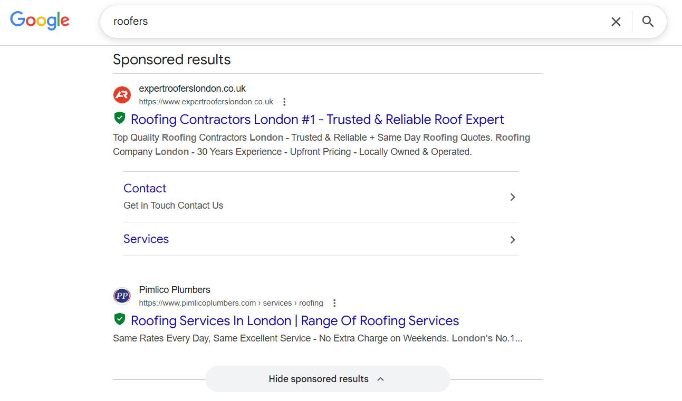Viewport: 682px width, 401px height.
Task: Click the expertrooferslondon.co.uk site name
Action: [x=193, y=89]
